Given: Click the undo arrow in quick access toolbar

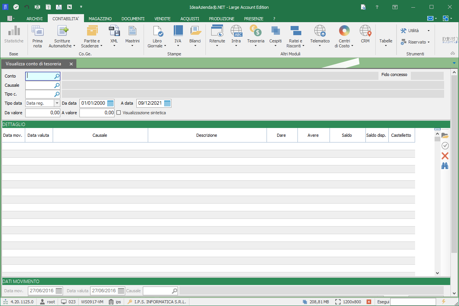Looking at the screenshot, I should coord(26,7).
